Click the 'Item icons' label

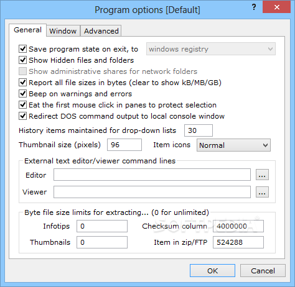[172, 145]
